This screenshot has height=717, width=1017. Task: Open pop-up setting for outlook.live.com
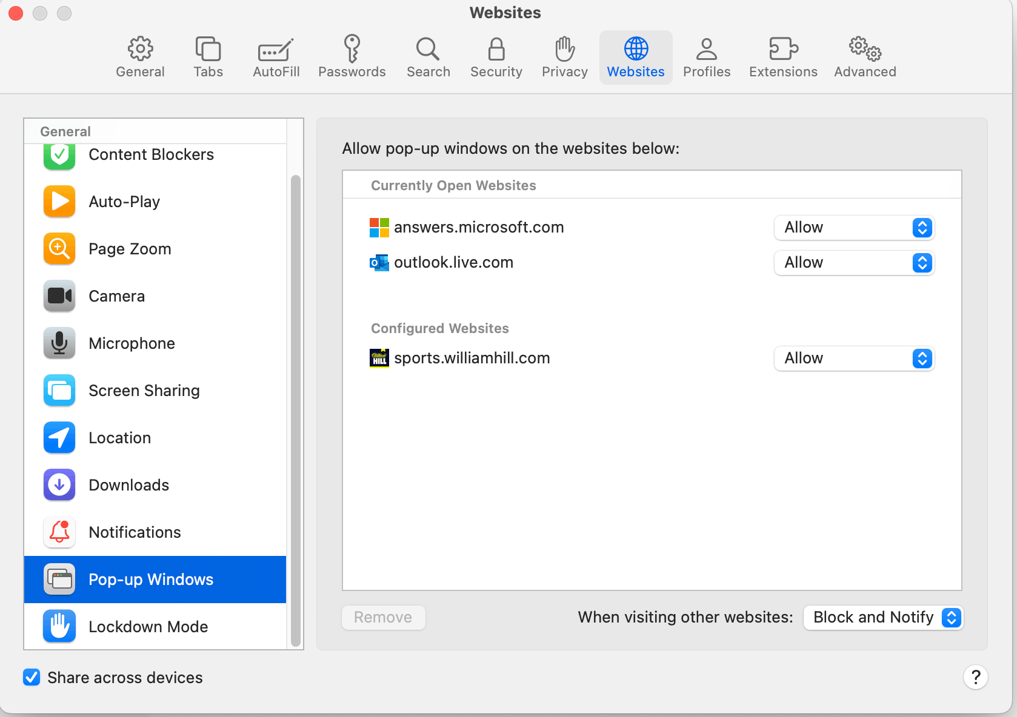click(854, 263)
